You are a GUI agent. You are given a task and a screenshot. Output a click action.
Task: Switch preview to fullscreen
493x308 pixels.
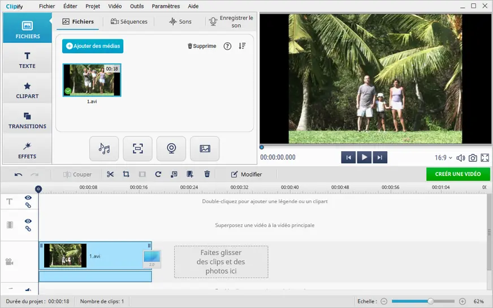pyautogui.click(x=485, y=158)
